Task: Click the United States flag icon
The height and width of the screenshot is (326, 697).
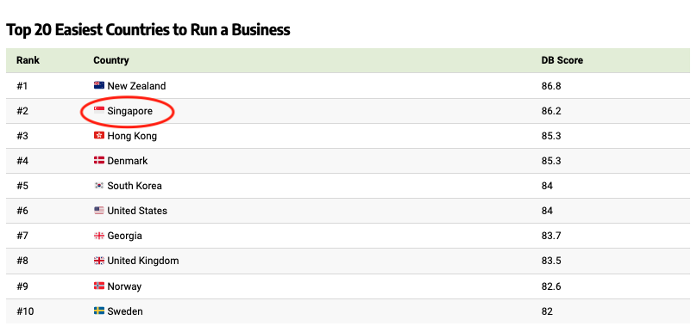Action: point(99,210)
